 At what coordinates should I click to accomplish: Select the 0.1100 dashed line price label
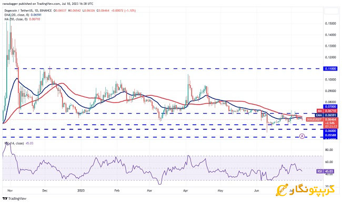[x=330, y=69]
